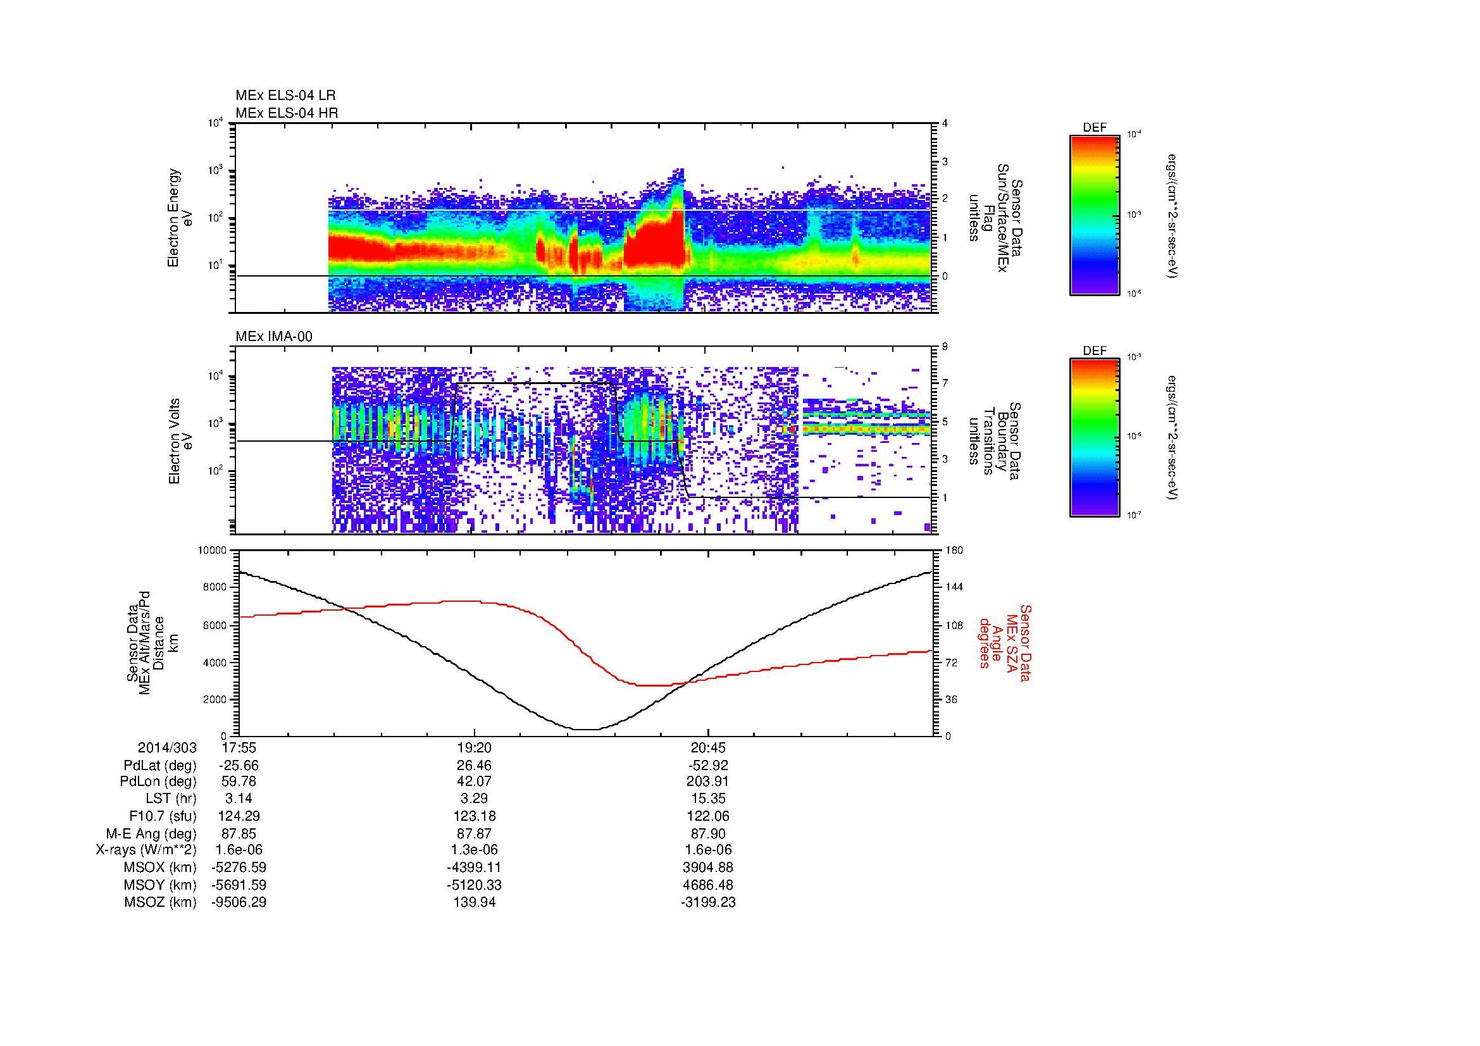The height and width of the screenshot is (1046, 1480).
Task: Click the 'MEx ELS-04 LR' plot title
Action: click(x=285, y=96)
